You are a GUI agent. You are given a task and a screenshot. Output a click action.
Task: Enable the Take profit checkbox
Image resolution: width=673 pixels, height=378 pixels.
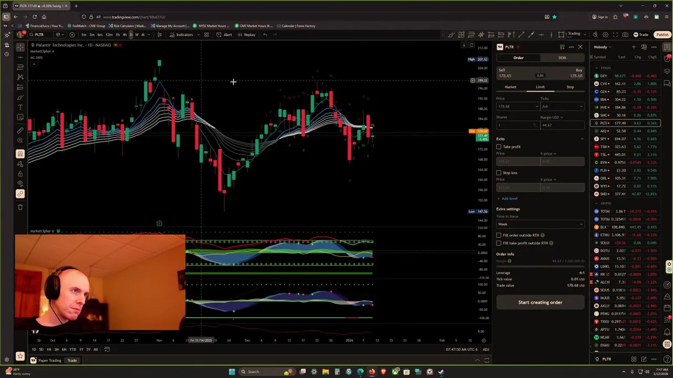499,147
